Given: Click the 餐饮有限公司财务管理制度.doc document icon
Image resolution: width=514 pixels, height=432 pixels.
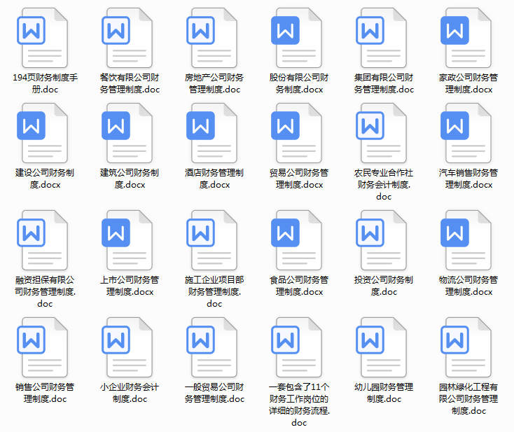Looking at the screenshot, I should pos(127,38).
